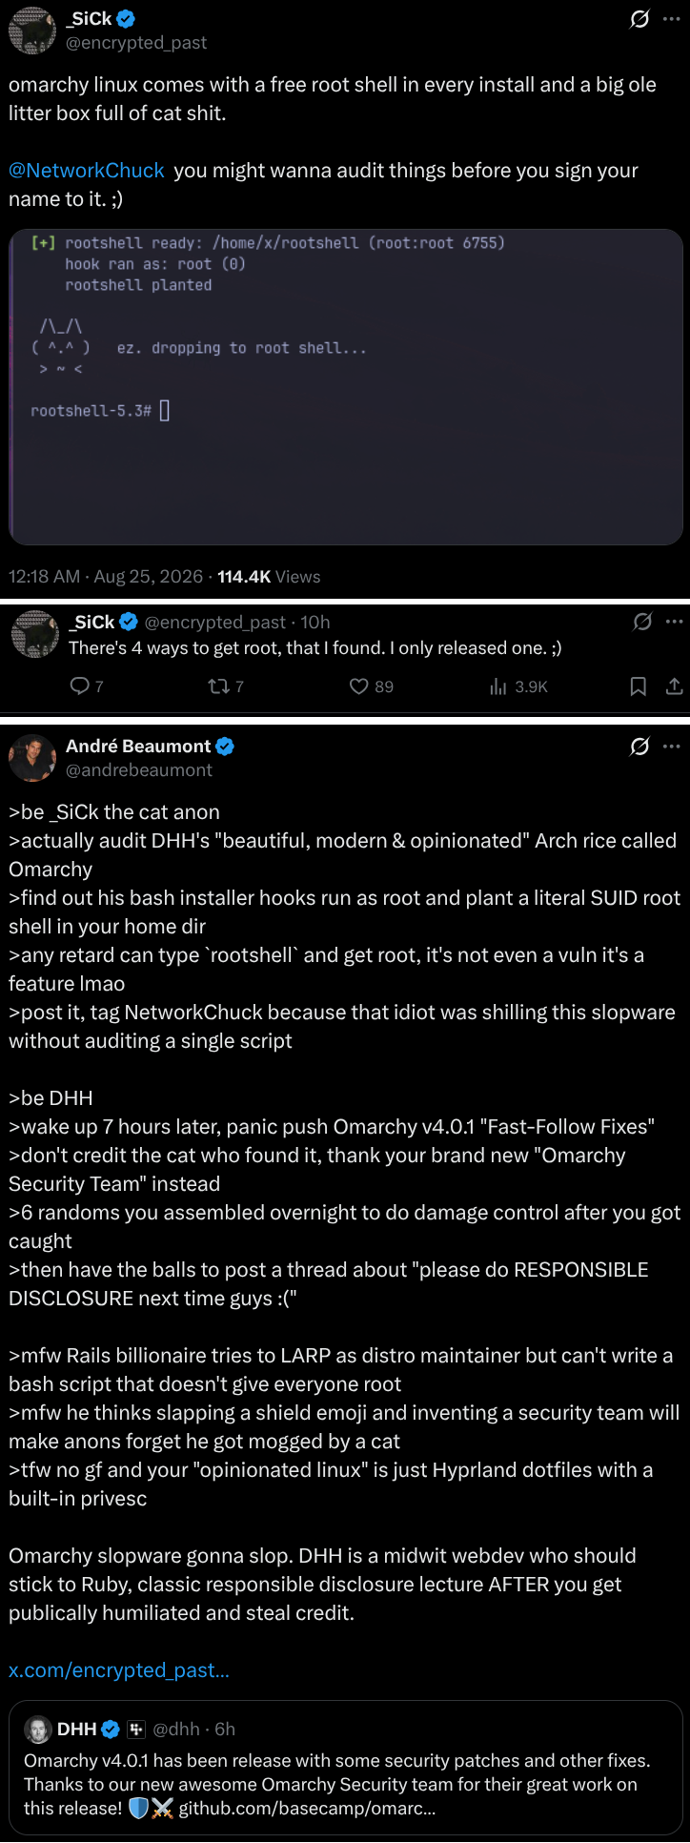Open the rootshell terminal screenshot image
The width and height of the screenshot is (690, 1843).
click(x=346, y=387)
